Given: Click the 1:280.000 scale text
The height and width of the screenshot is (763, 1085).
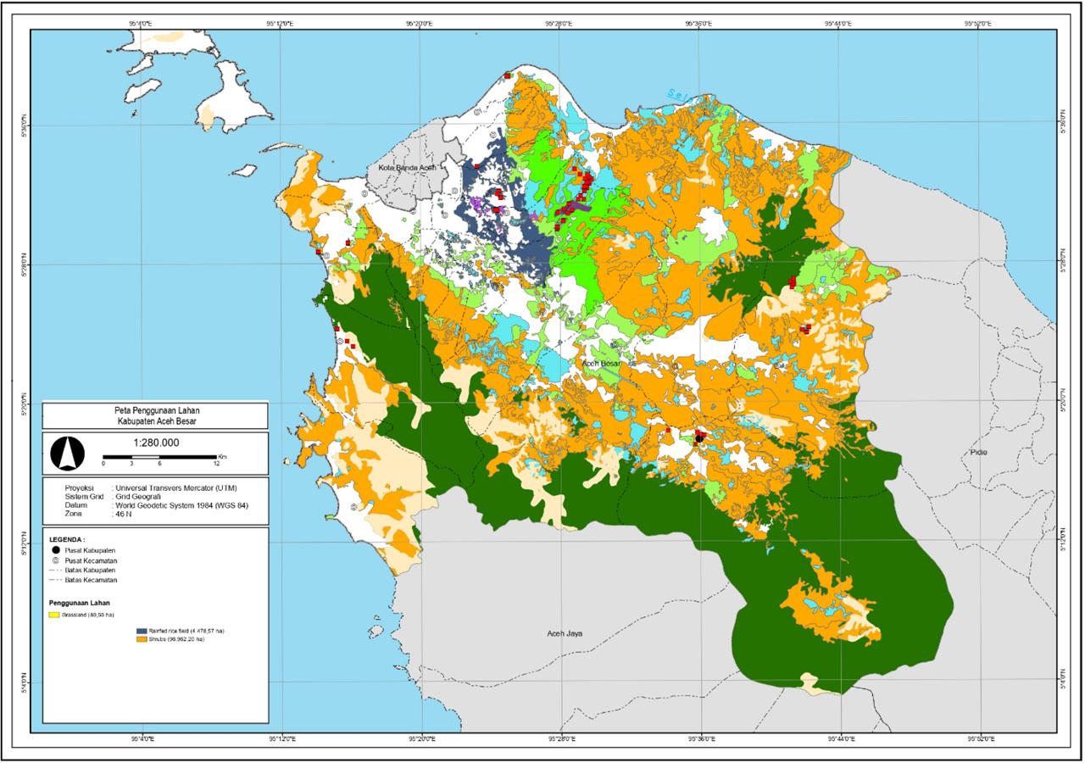Looking at the screenshot, I should pyautogui.click(x=157, y=442).
